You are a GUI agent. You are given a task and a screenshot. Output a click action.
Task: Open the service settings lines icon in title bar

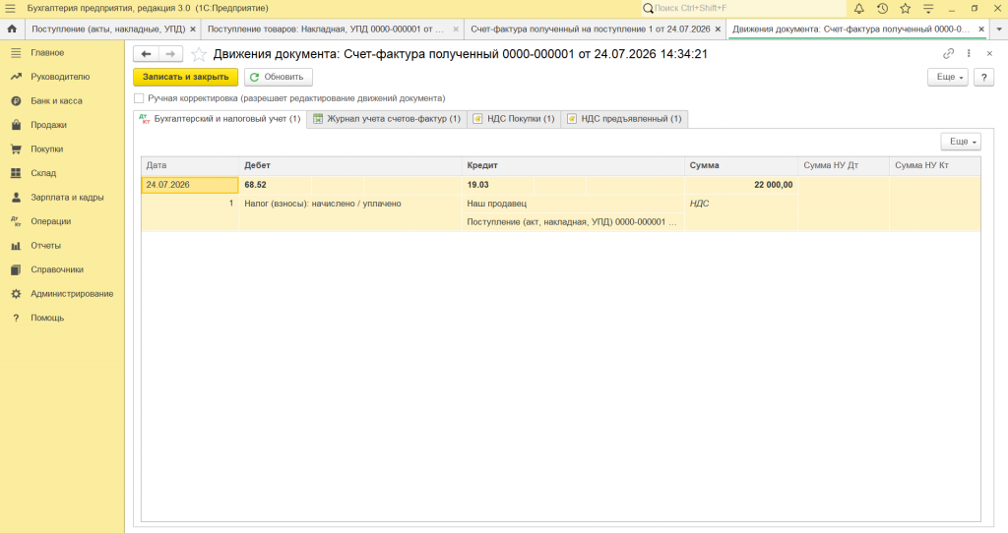(x=928, y=8)
